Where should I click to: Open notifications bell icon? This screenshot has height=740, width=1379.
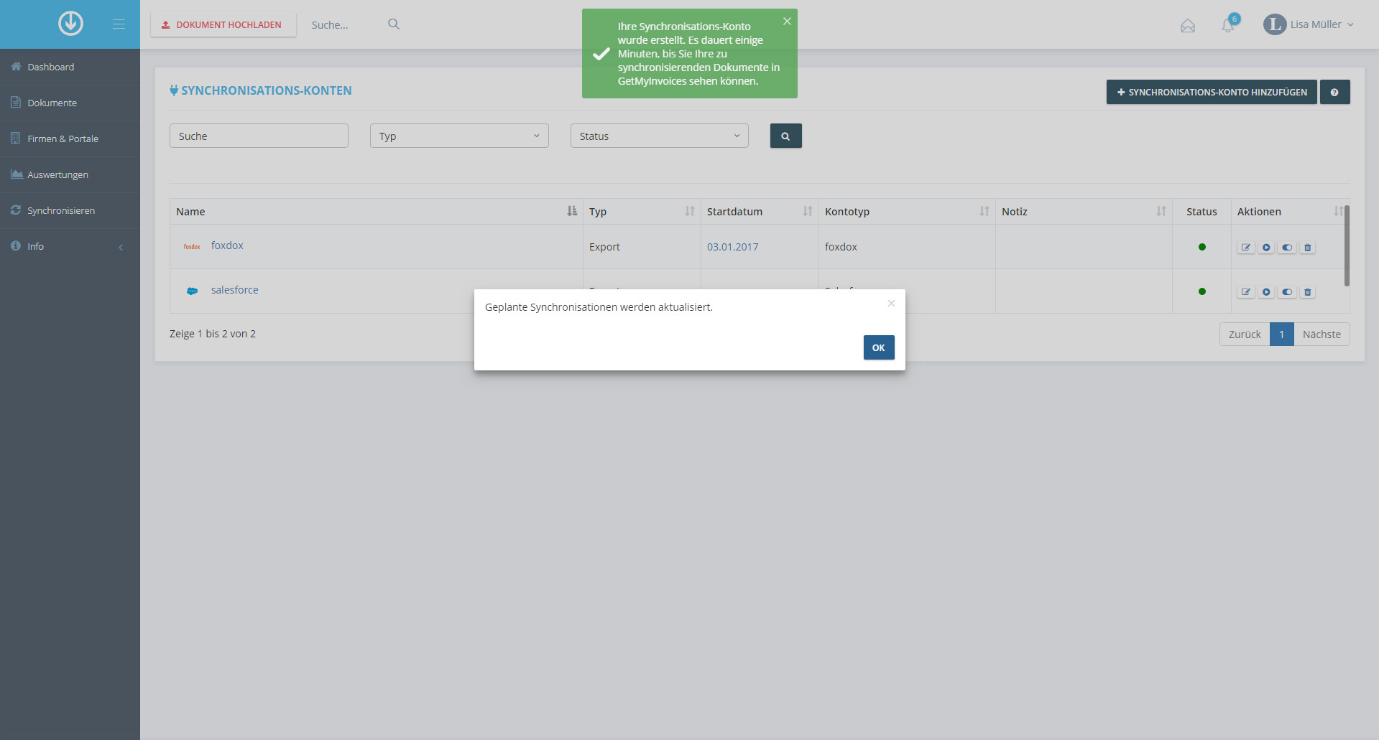[1228, 25]
